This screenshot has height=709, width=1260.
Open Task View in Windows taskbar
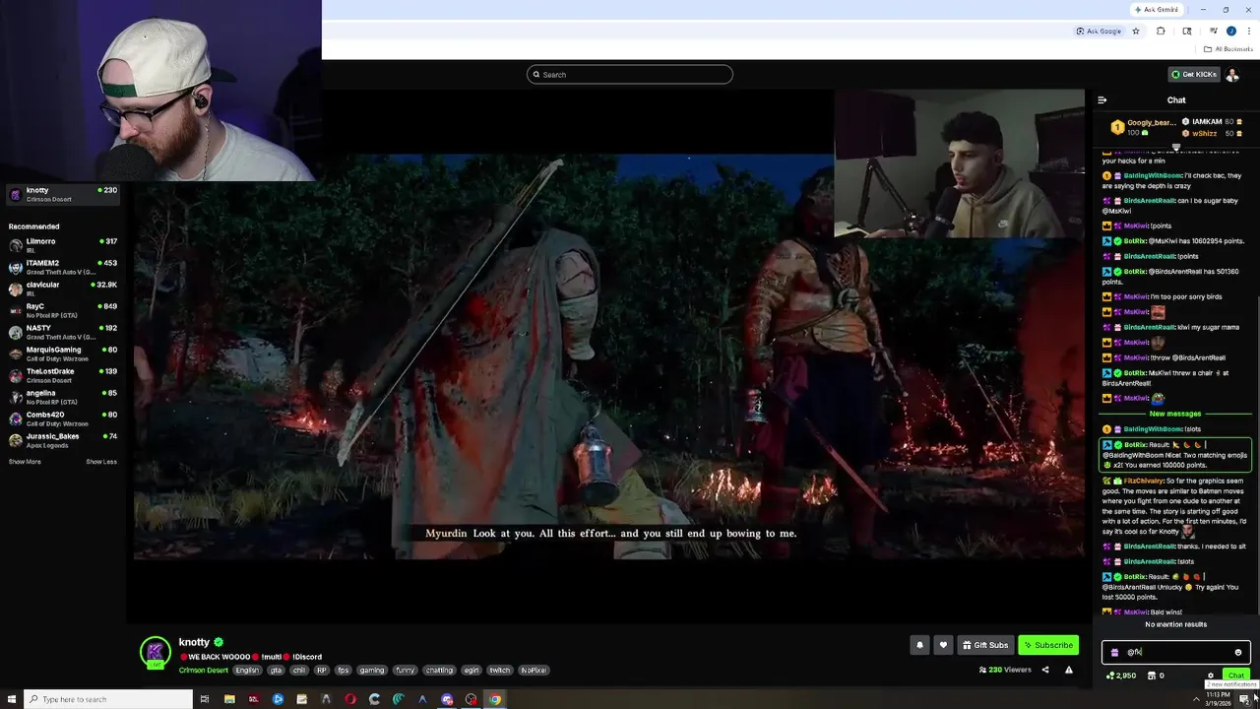205,699
